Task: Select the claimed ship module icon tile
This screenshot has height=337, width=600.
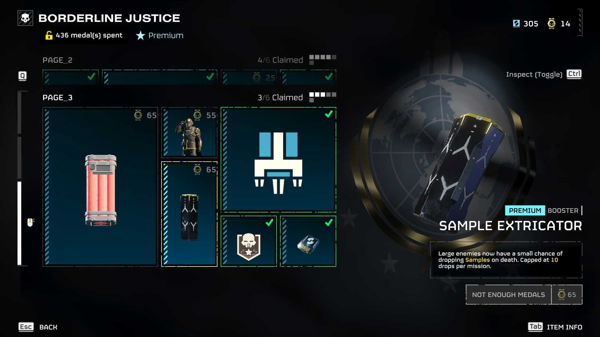Action: (x=279, y=159)
